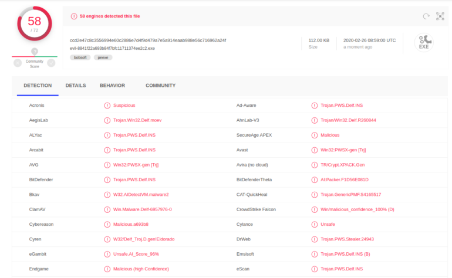Screen dimensions: 452x278
Task: Open the similarity graph icon
Action: tap(440, 16)
